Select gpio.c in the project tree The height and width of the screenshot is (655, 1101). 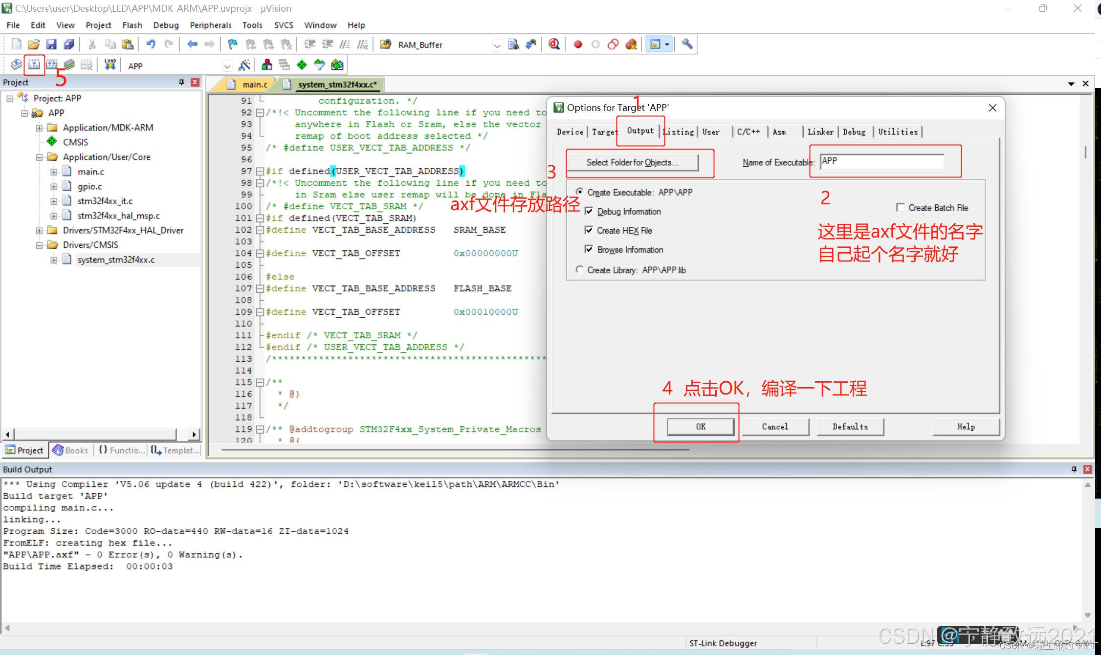[90, 187]
